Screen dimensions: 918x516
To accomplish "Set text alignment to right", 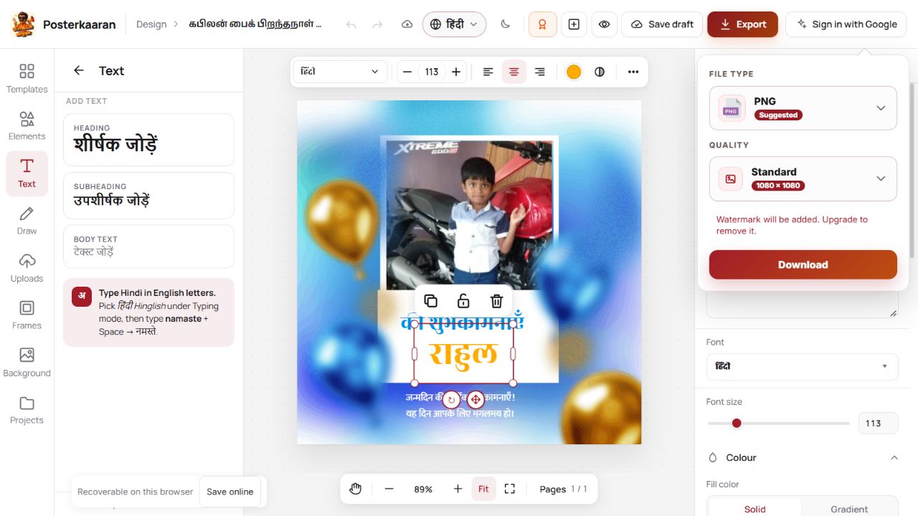I will (x=539, y=72).
